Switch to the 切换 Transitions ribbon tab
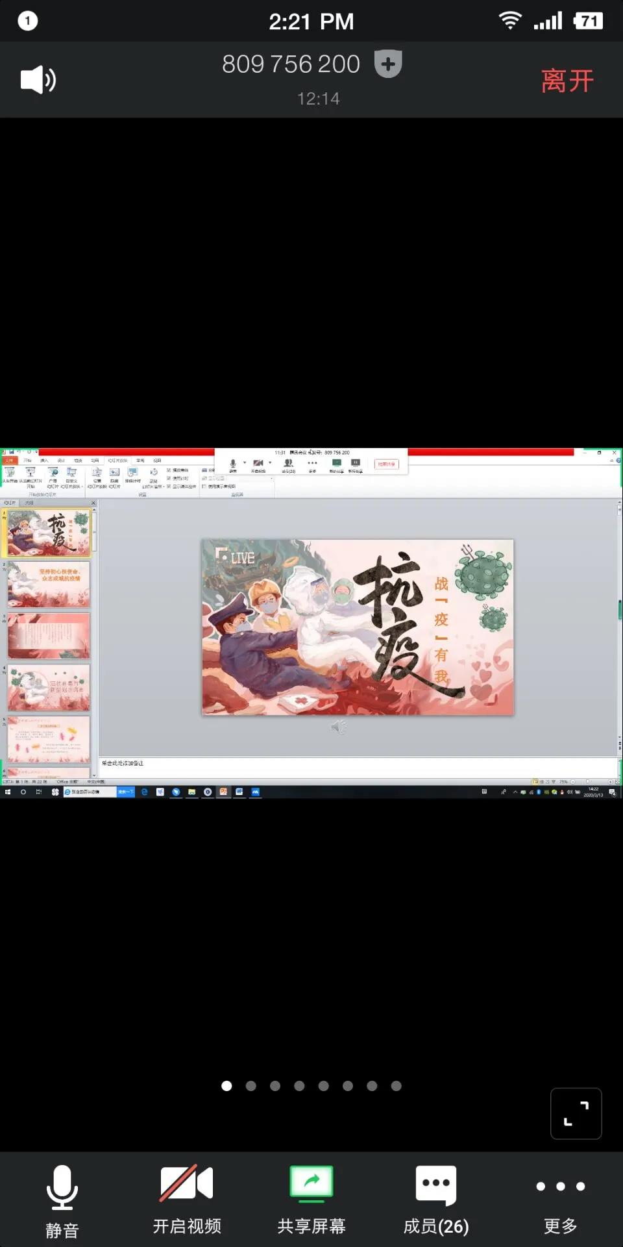 (78, 460)
